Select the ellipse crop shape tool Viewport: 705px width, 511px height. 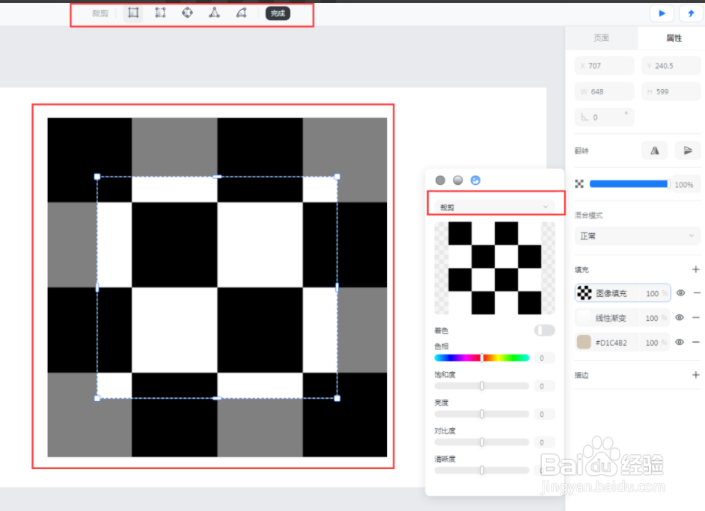[x=188, y=13]
